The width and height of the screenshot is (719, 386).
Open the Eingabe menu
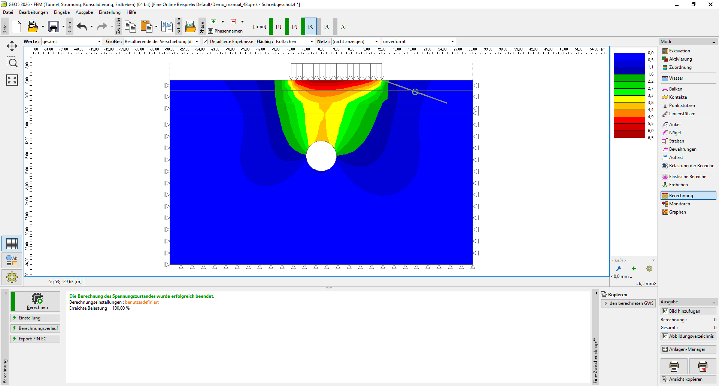point(62,12)
